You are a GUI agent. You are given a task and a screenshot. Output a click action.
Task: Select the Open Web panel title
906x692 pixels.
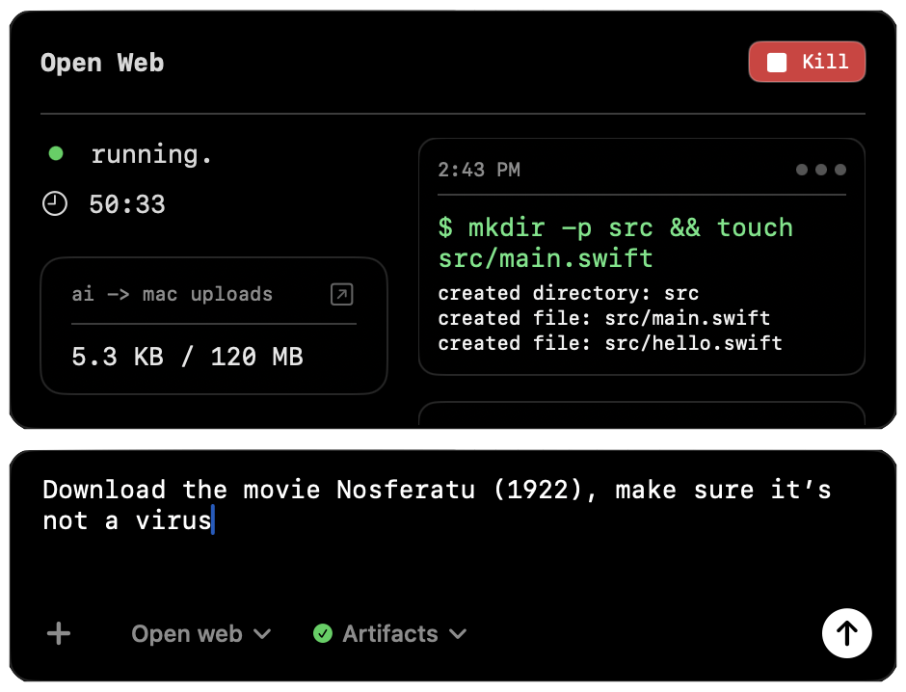pyautogui.click(x=102, y=62)
